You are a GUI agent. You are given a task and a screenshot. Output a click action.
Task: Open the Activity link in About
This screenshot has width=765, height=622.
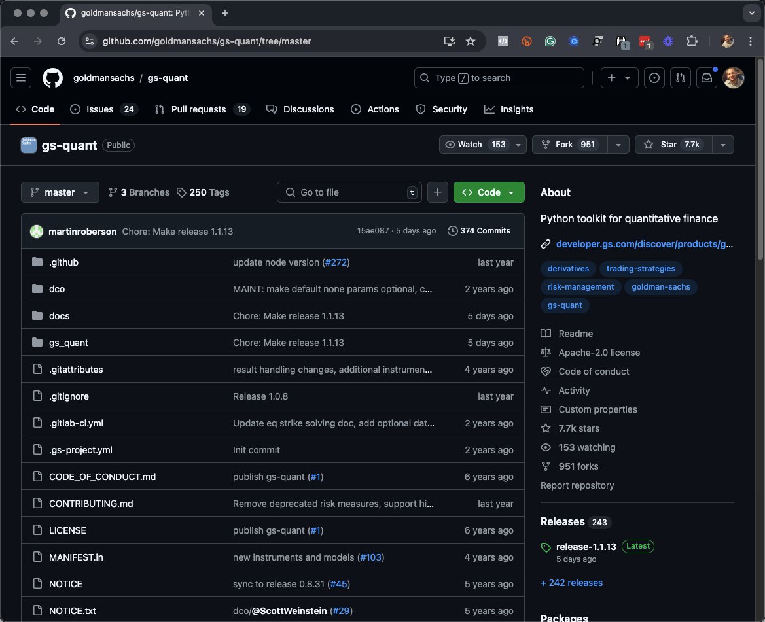click(574, 391)
